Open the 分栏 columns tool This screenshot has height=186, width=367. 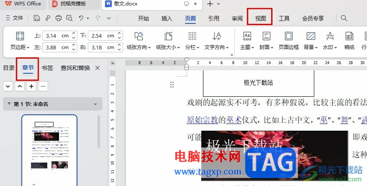tap(192, 41)
